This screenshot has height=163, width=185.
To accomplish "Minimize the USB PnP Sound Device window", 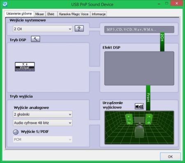I will [159, 4].
